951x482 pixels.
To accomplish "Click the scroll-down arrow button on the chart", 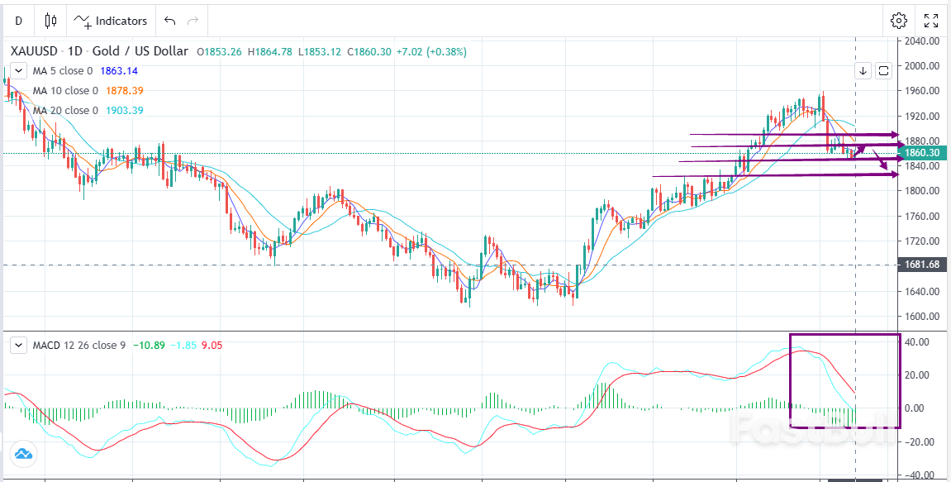I will tap(863, 71).
